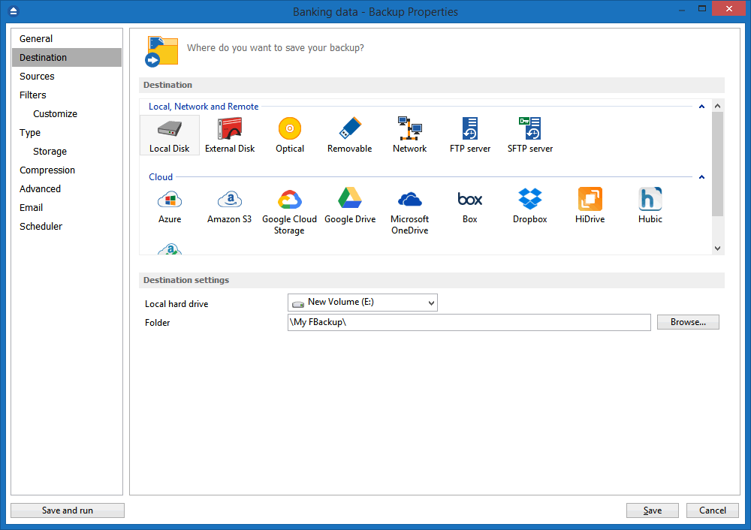Choose External Disk destination

(230, 135)
